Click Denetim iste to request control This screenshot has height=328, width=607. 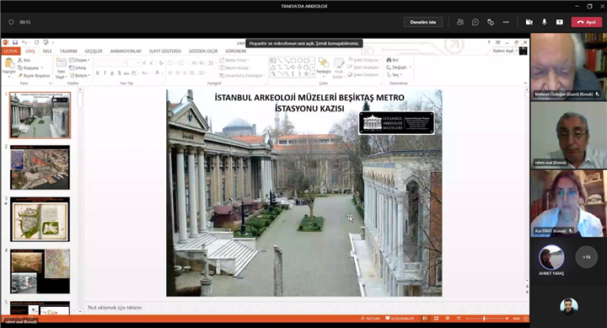(x=423, y=22)
